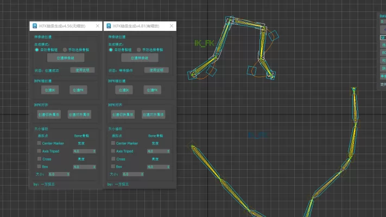Click the size 6.0 spinner in v4.56 panel
This screenshot has width=386, height=217.
(x=68, y=174)
